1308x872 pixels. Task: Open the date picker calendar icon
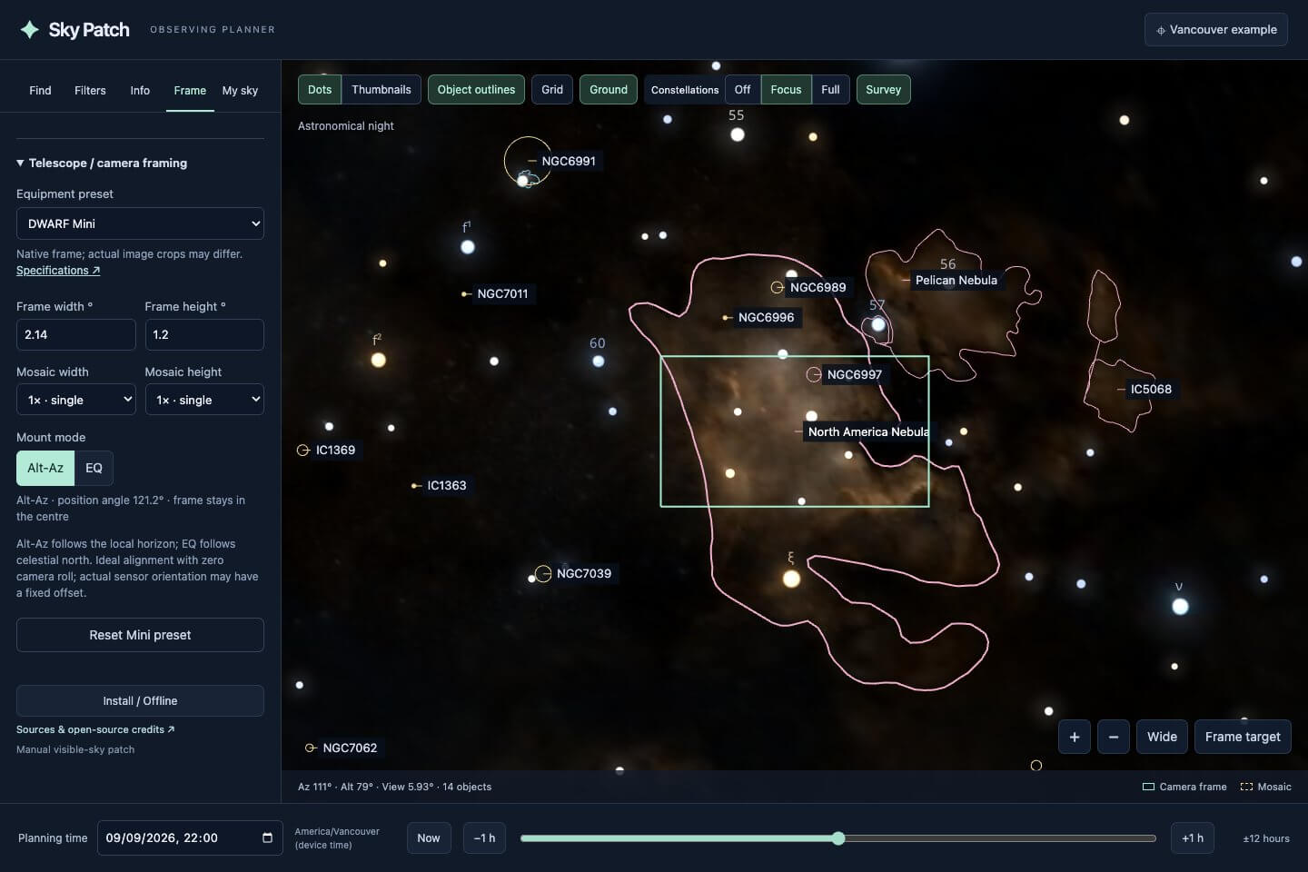(x=267, y=837)
